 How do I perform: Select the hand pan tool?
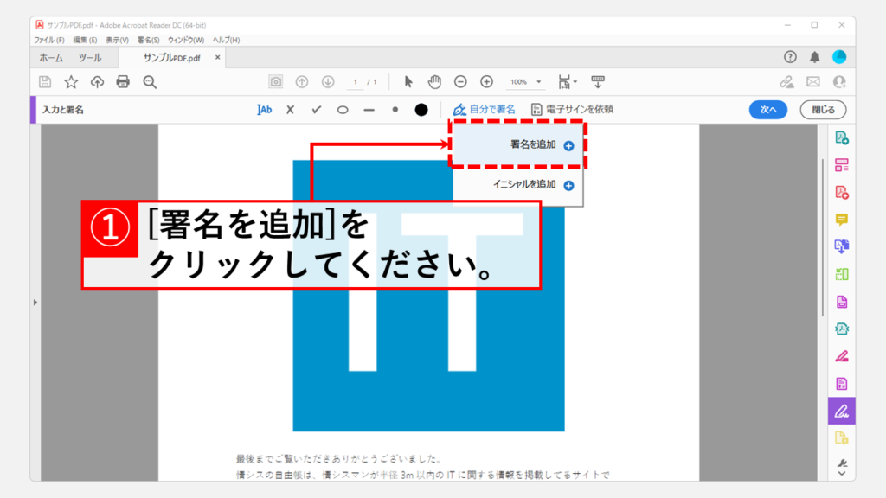tap(434, 82)
